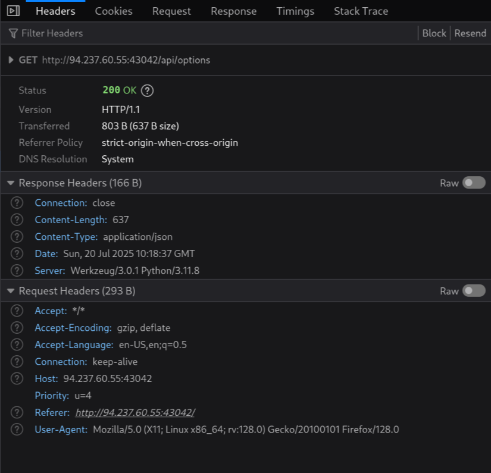
Task: Open help icon for response Connection header
Action: 17,203
